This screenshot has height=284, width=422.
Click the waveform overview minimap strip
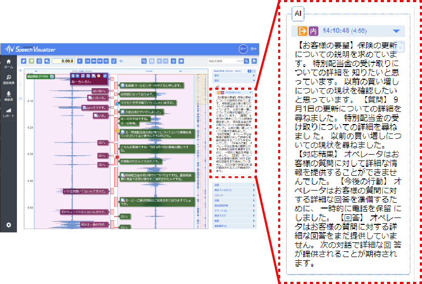click(x=202, y=152)
